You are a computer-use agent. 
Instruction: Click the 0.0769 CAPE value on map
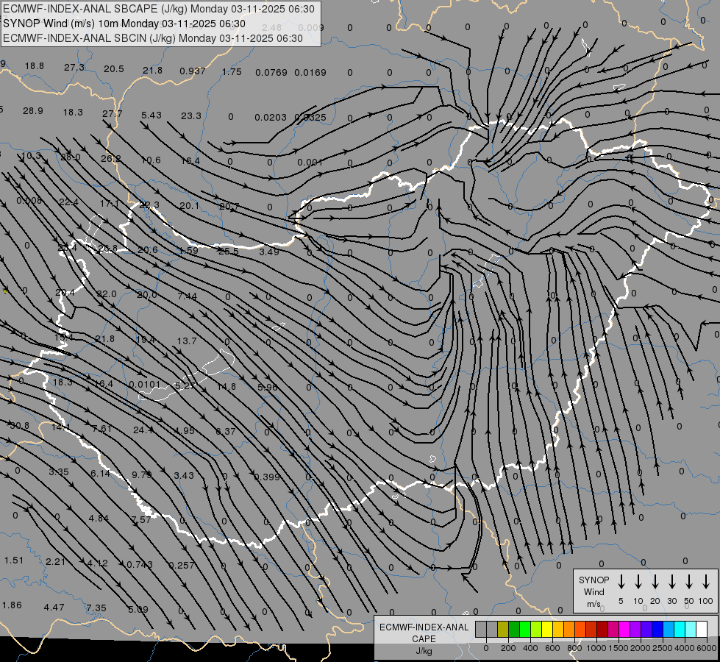click(x=271, y=73)
